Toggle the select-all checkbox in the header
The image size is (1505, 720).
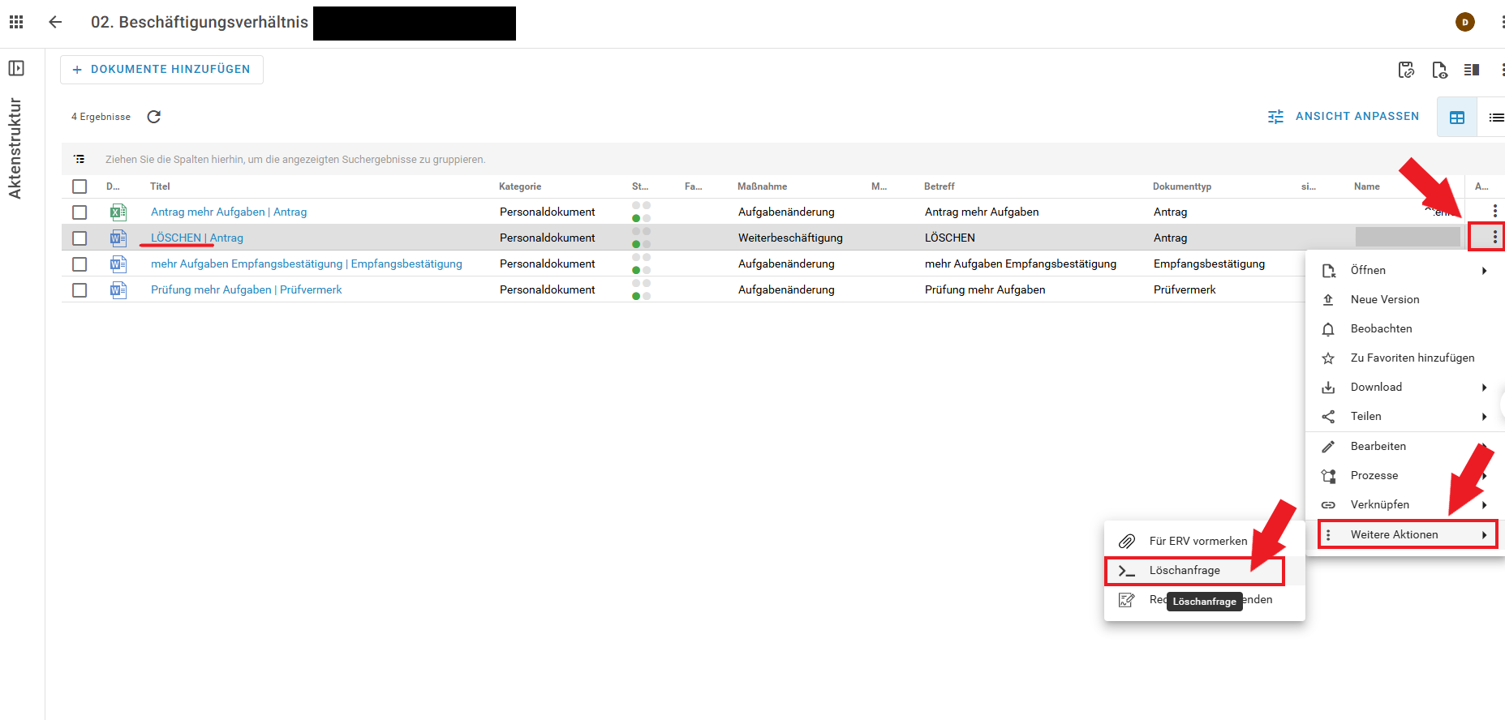[x=80, y=186]
